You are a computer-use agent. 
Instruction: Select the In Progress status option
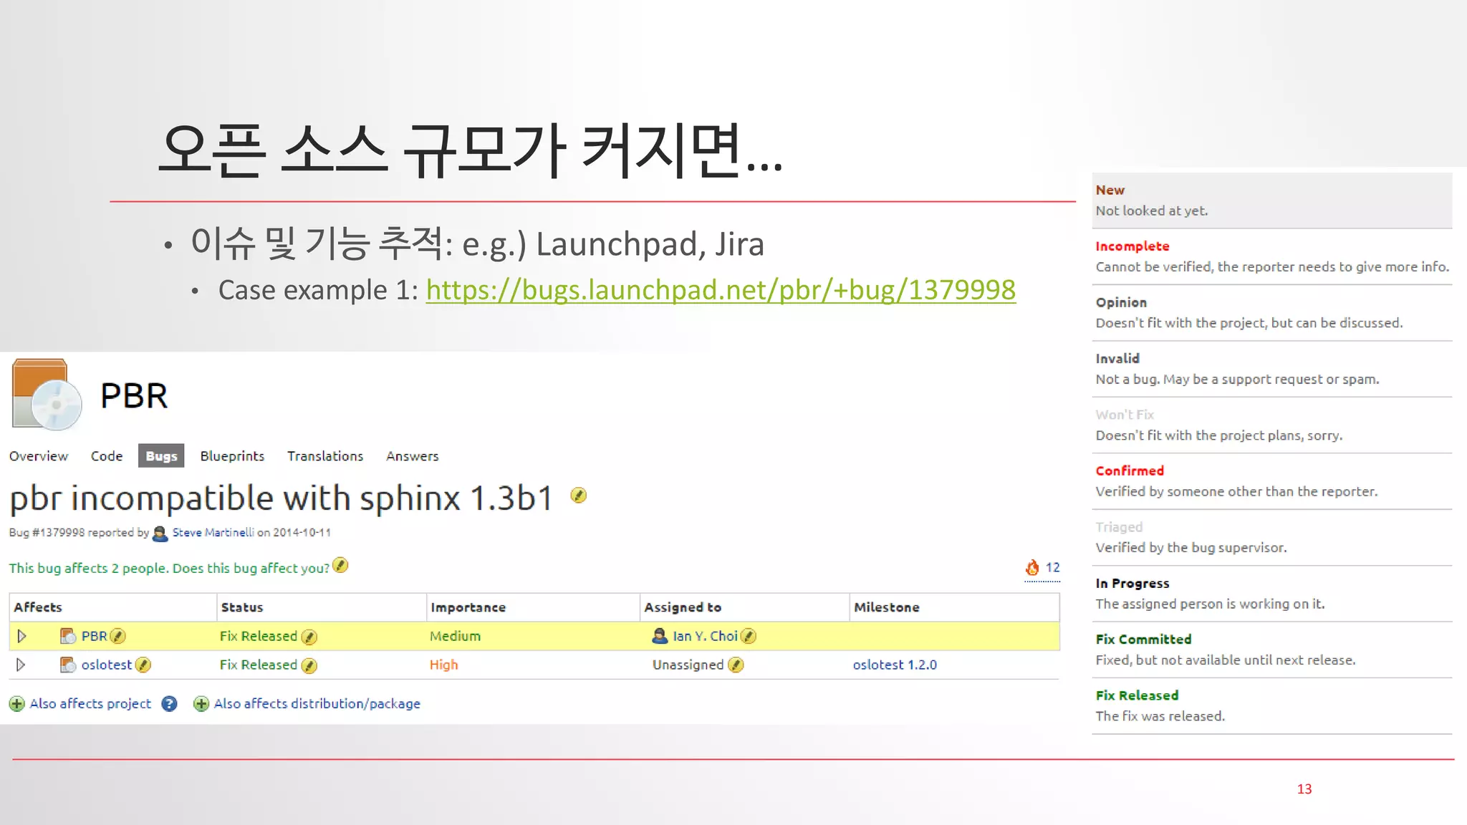(1272, 594)
